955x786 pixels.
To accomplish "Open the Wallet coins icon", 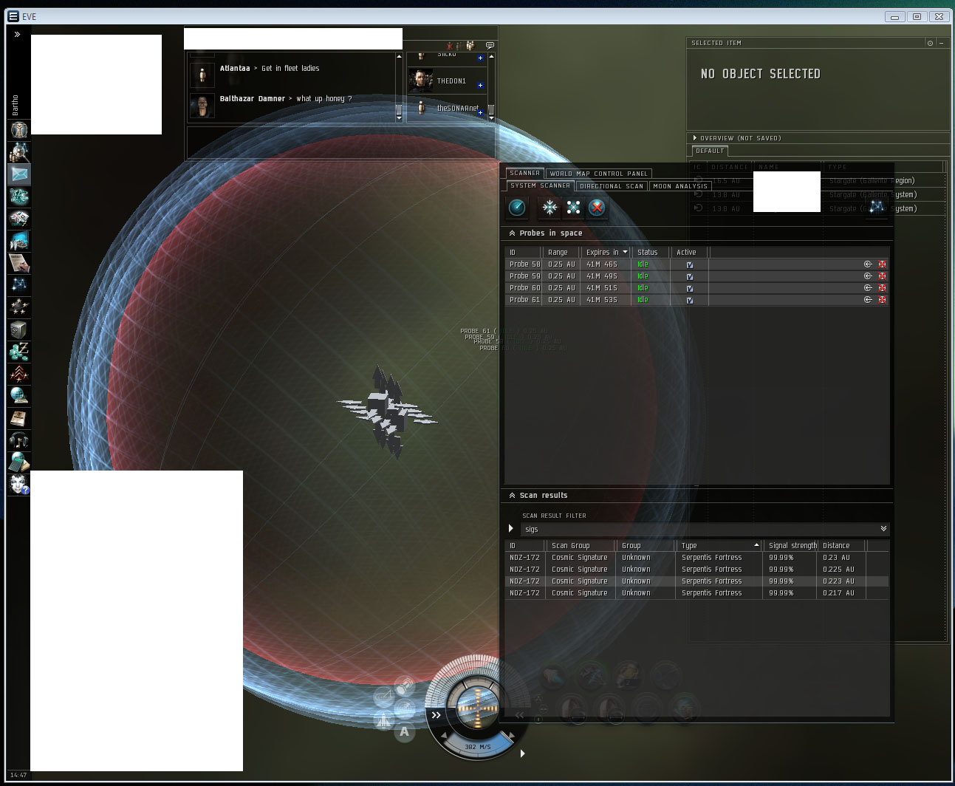I will [19, 352].
